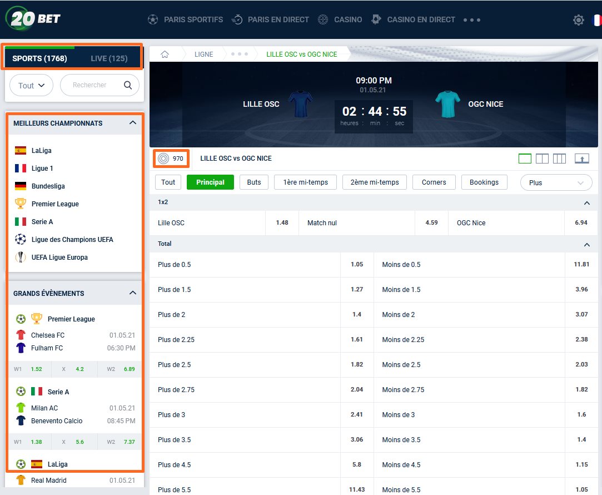This screenshot has height=495, width=602.
Task: Click the UEFA Europa League trophy icon
Action: pyautogui.click(x=21, y=257)
